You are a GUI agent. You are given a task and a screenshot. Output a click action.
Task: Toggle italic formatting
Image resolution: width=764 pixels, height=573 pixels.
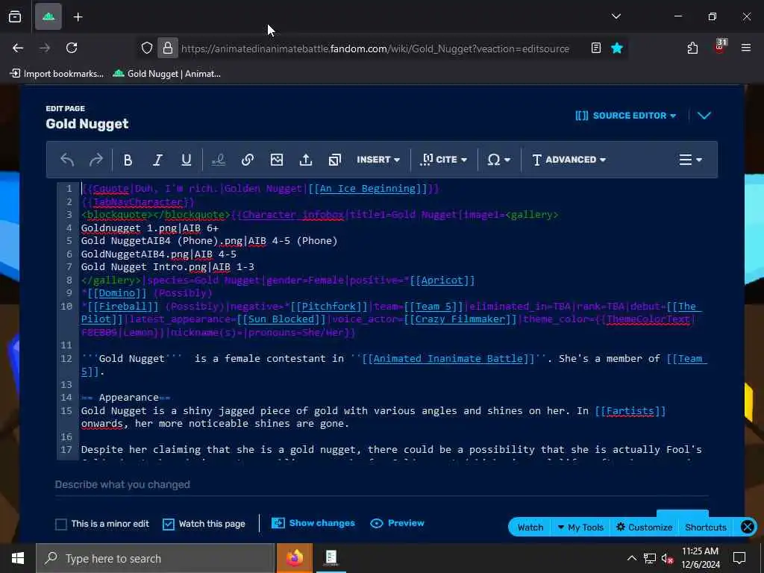point(157,160)
